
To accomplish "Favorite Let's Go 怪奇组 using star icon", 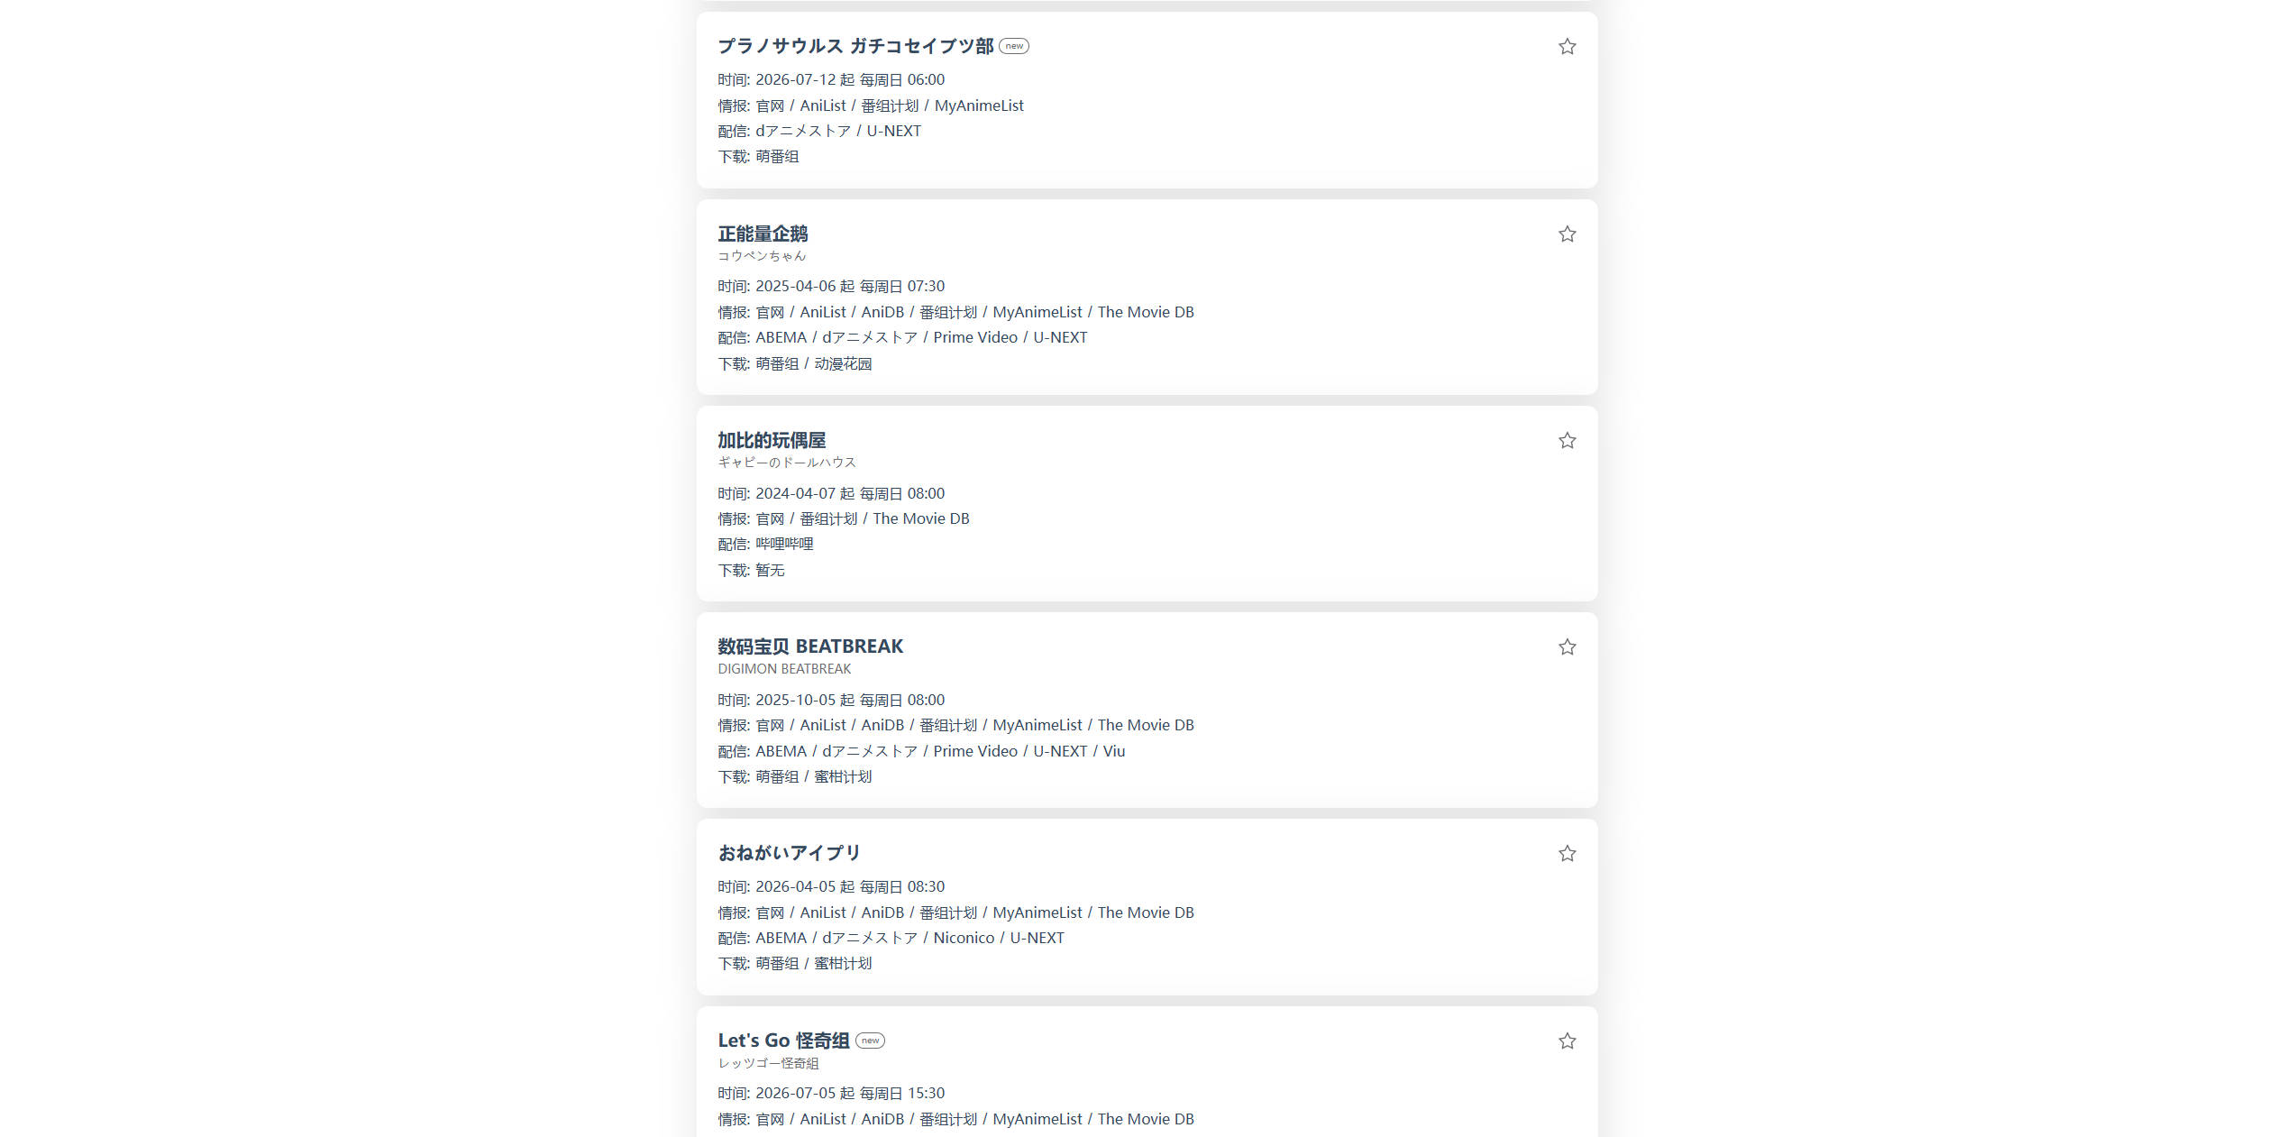I will (1567, 1041).
